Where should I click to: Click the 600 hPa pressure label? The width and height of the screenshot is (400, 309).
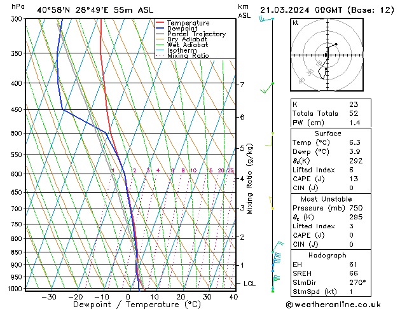18,174
